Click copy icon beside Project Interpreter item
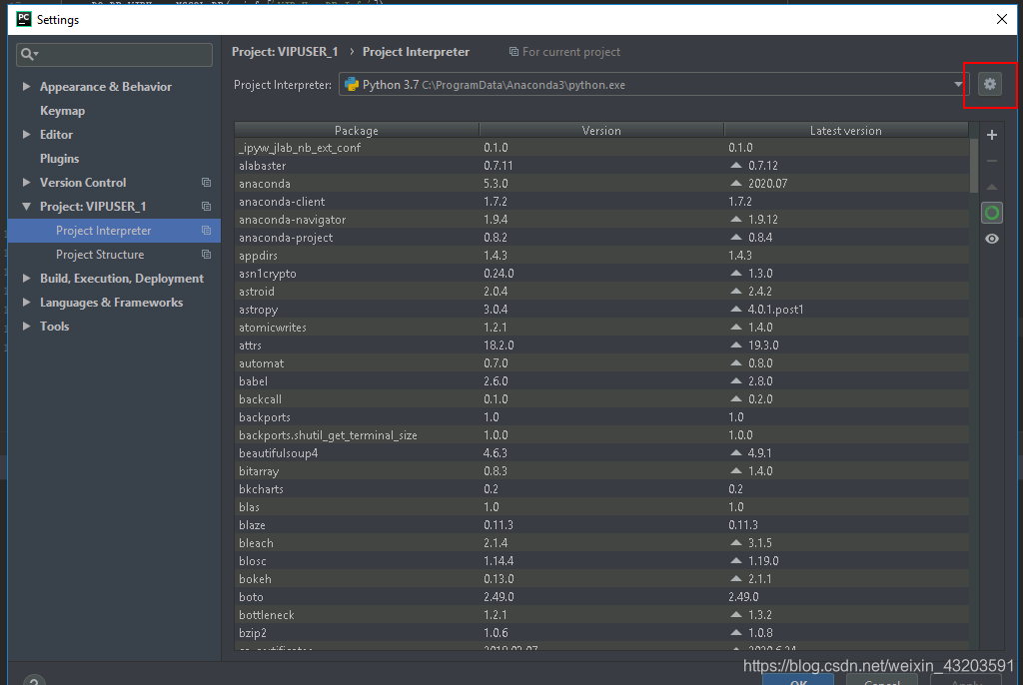 [206, 231]
